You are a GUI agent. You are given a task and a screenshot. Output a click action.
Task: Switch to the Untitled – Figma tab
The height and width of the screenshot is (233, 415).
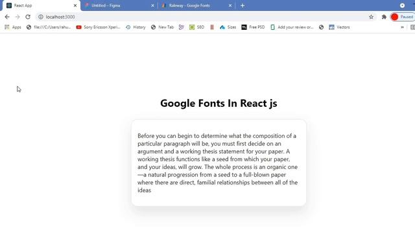click(119, 6)
